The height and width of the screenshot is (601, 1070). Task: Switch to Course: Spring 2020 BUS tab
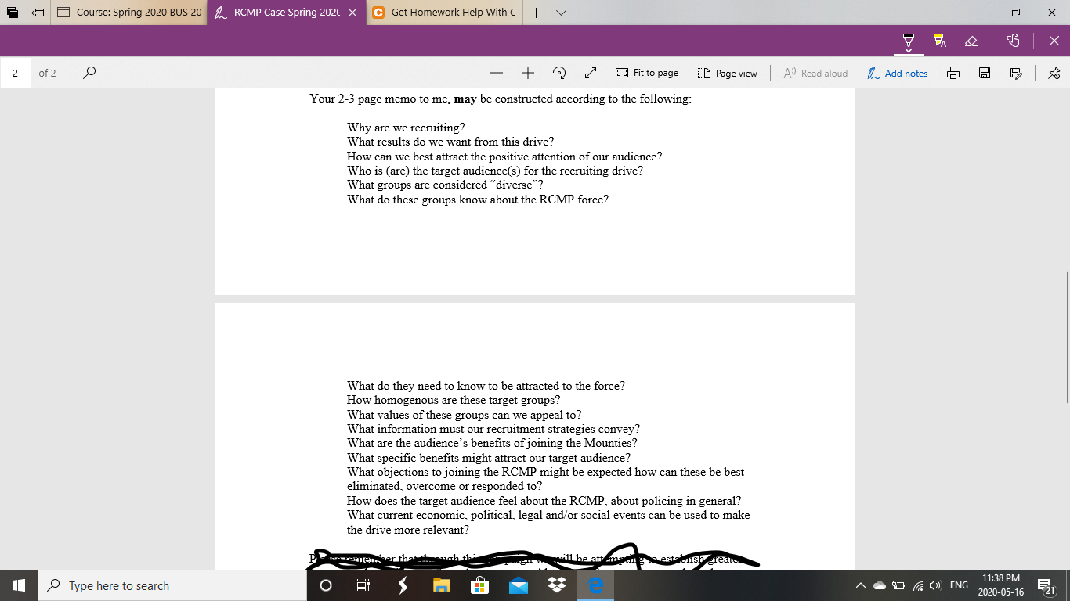click(x=130, y=13)
